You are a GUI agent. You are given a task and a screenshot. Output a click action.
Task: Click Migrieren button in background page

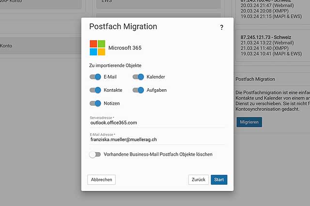249,122
